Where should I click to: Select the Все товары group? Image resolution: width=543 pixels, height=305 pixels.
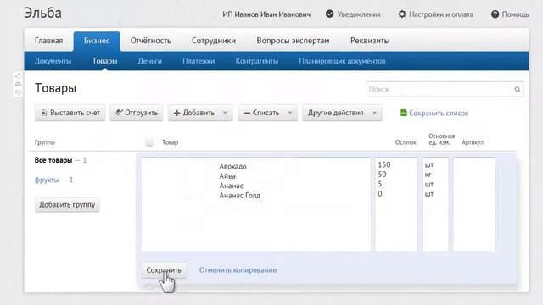coord(53,160)
